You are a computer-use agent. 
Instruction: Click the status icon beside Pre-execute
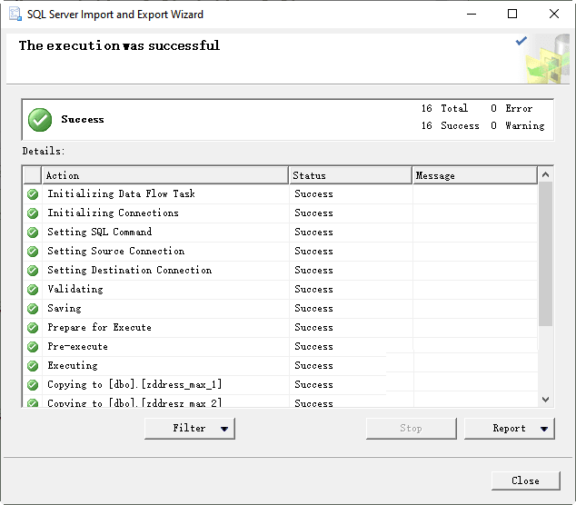pos(33,347)
